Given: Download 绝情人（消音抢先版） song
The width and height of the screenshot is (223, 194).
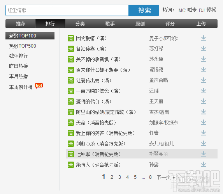Looking at the screenshot, I should point(204,165).
